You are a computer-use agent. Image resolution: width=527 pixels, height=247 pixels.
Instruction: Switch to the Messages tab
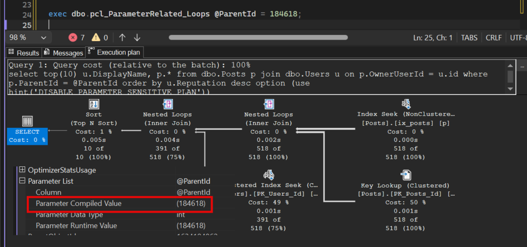pyautogui.click(x=63, y=52)
